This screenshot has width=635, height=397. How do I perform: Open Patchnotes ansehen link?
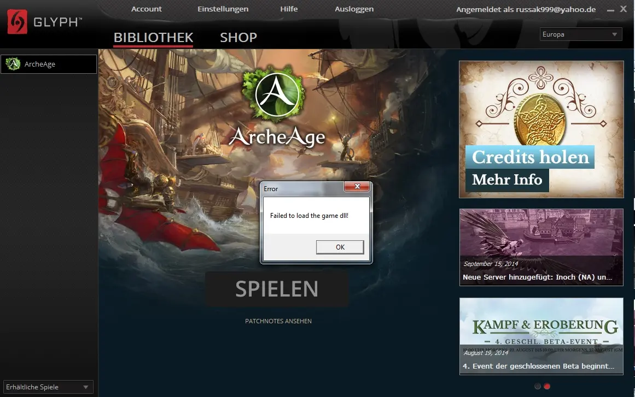278,321
